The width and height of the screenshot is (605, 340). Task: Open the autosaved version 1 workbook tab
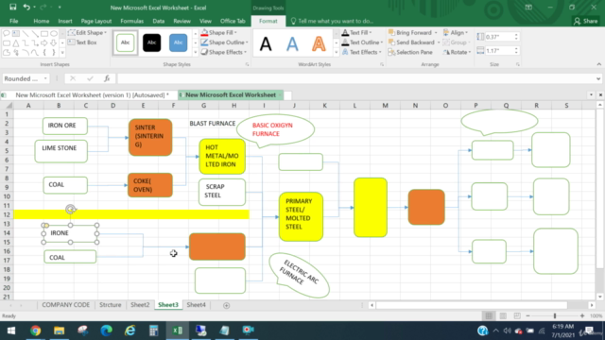tap(92, 94)
